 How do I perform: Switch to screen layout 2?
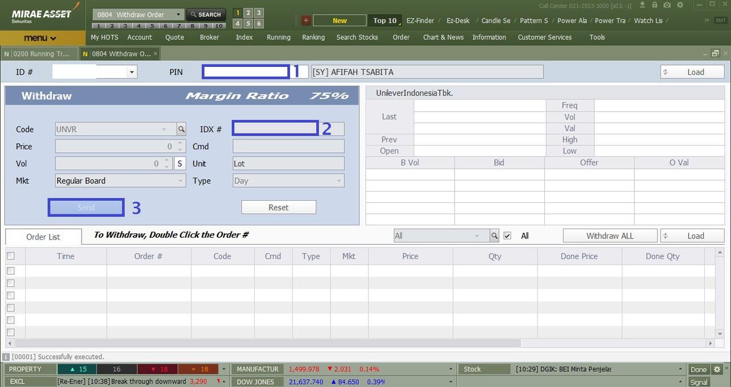[248, 13]
